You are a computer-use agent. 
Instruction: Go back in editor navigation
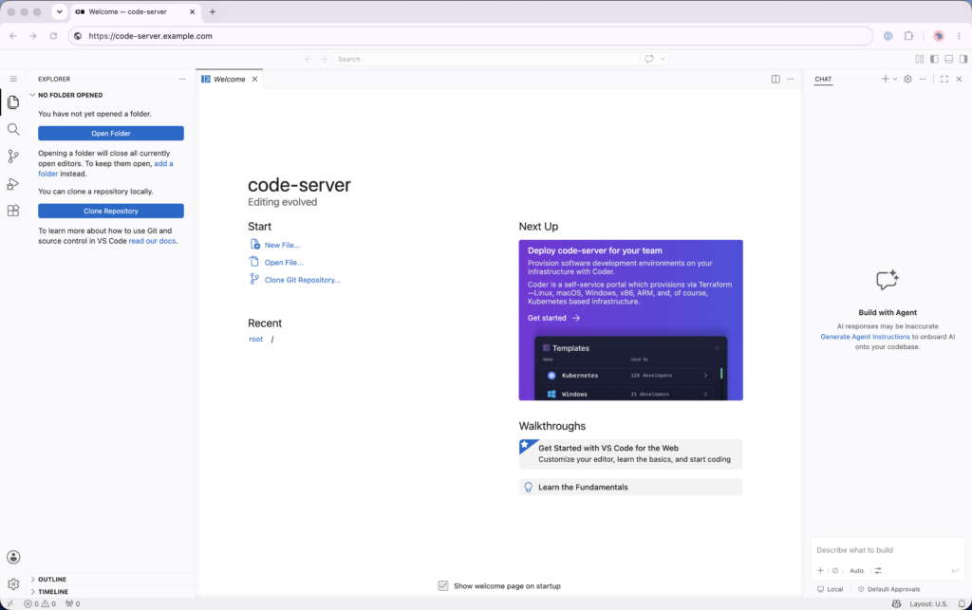tap(308, 59)
